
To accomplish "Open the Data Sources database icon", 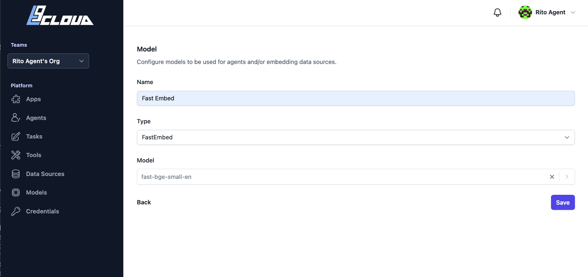I will click(x=15, y=174).
